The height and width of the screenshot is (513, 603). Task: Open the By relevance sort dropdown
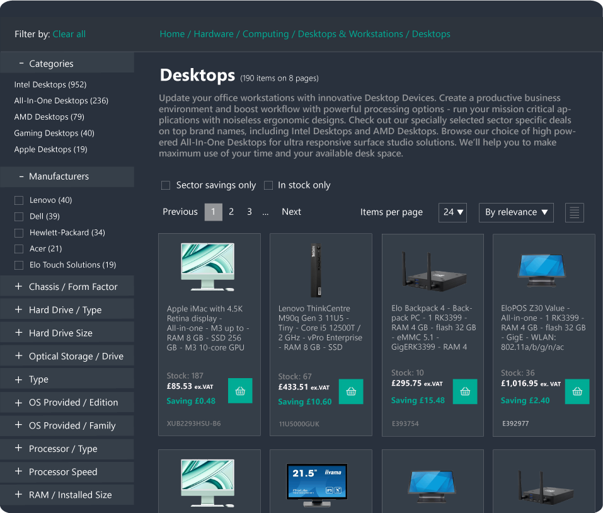(516, 212)
